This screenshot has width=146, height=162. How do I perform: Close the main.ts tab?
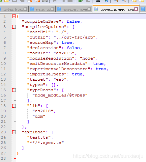(x=52, y=9)
